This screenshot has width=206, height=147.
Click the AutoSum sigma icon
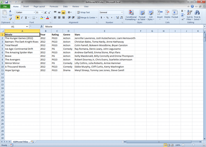[182, 11]
